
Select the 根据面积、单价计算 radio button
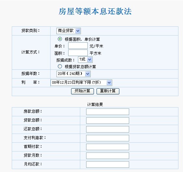(x=60, y=39)
